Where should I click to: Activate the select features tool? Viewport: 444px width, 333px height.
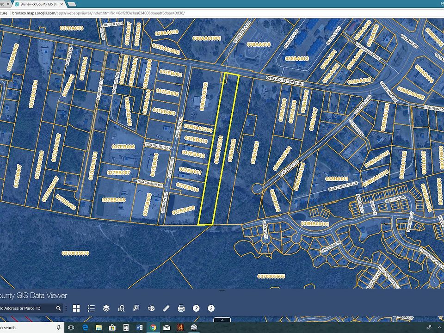[x=136, y=308]
